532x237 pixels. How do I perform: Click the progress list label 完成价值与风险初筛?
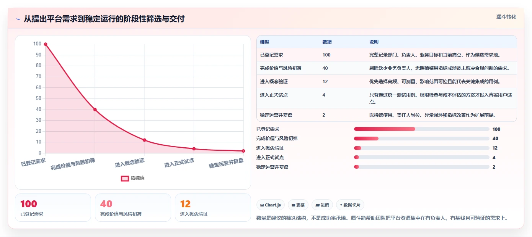[x=277, y=139]
